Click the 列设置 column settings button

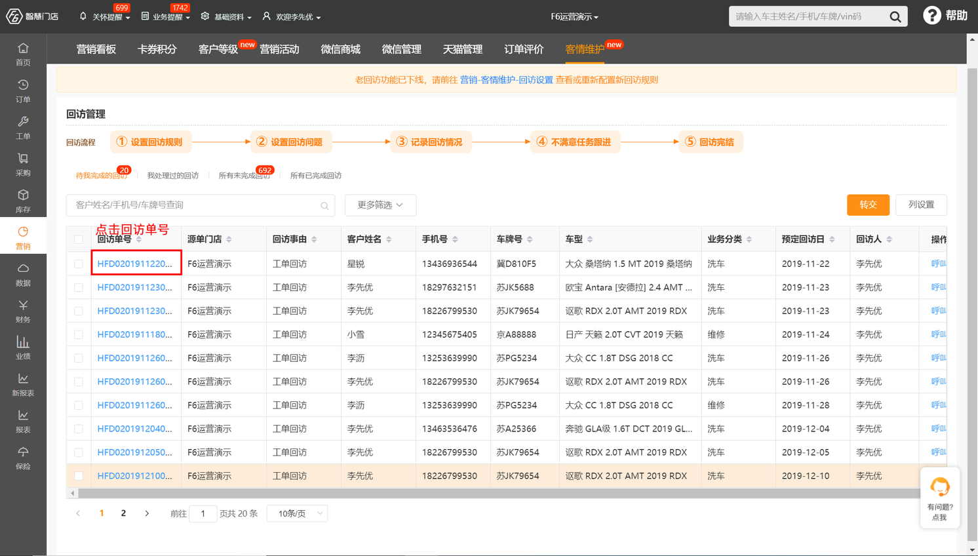921,205
